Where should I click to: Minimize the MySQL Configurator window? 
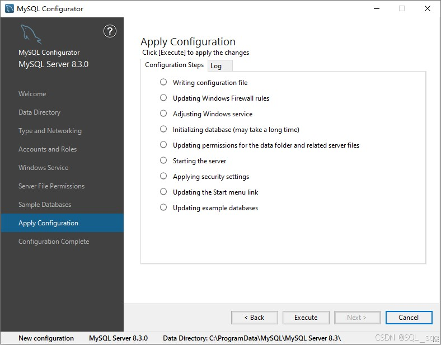[377, 9]
